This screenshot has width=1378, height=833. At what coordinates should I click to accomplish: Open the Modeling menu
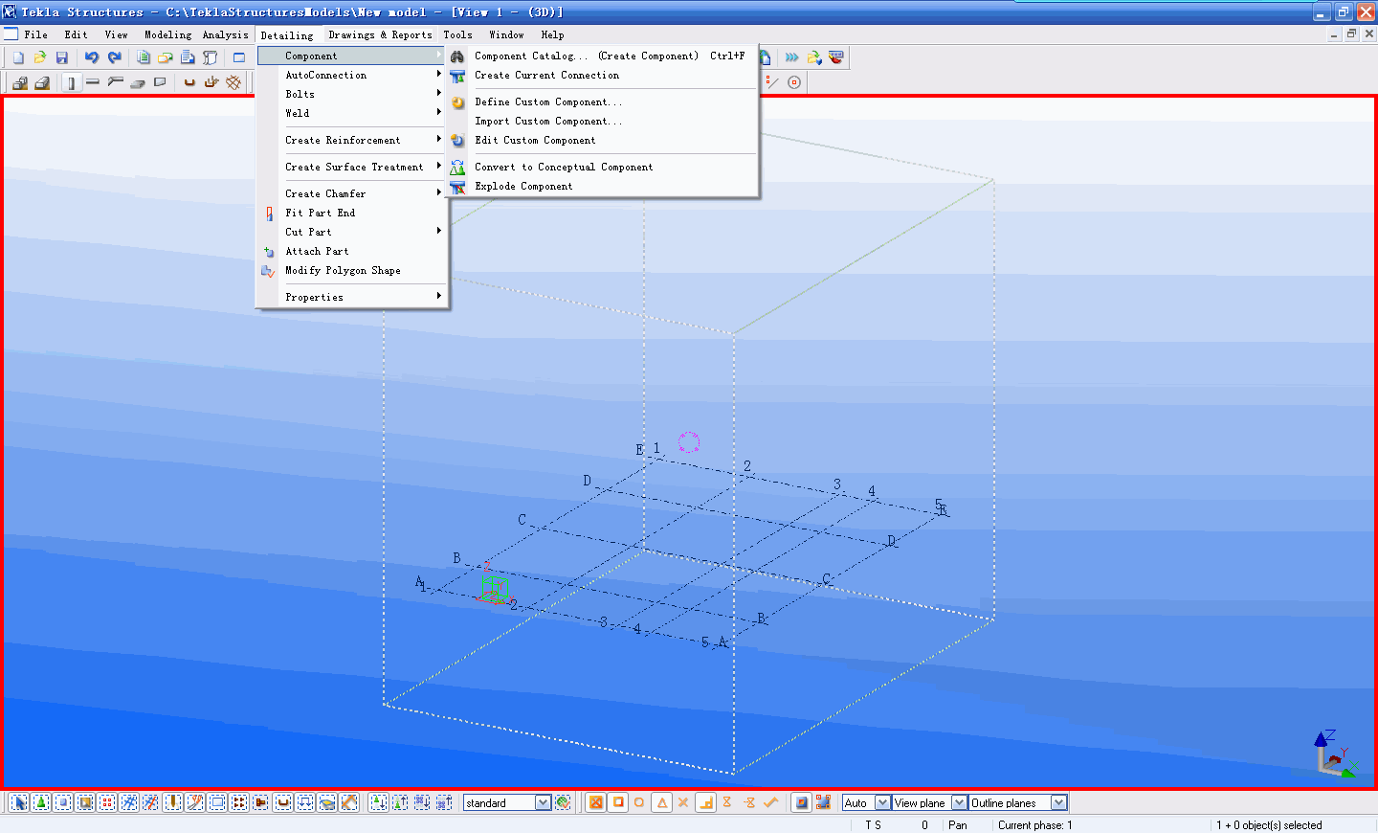pos(167,34)
